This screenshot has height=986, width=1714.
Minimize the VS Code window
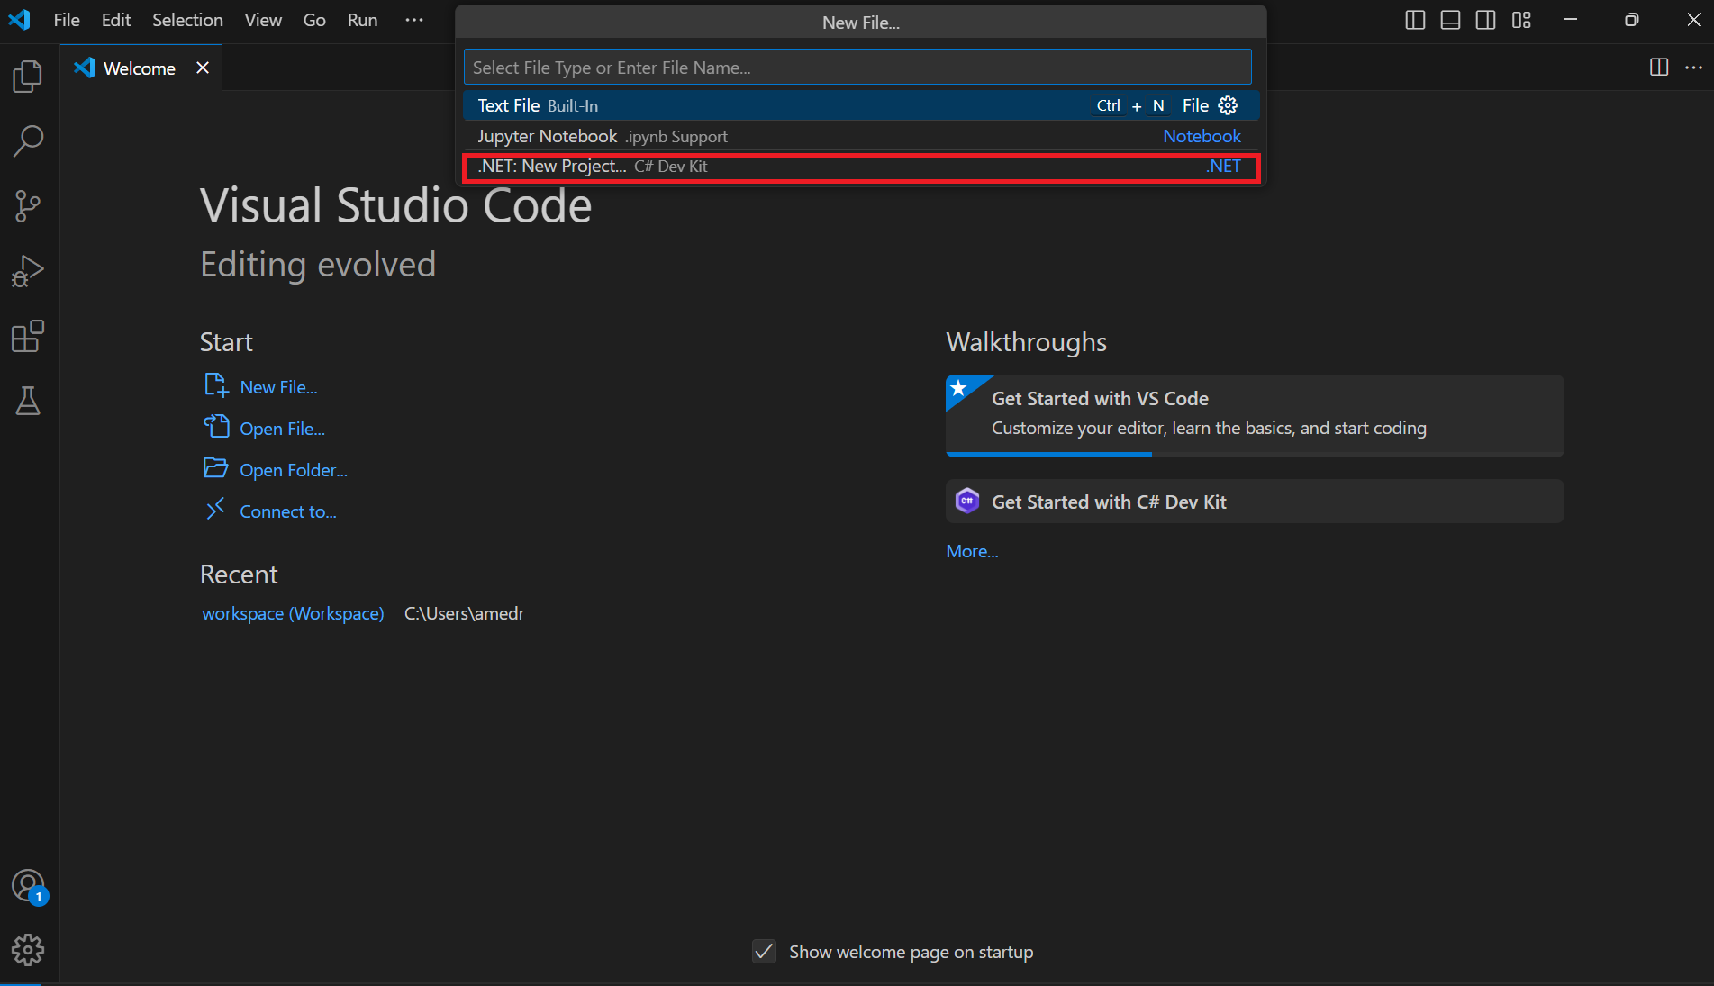[x=1570, y=20]
